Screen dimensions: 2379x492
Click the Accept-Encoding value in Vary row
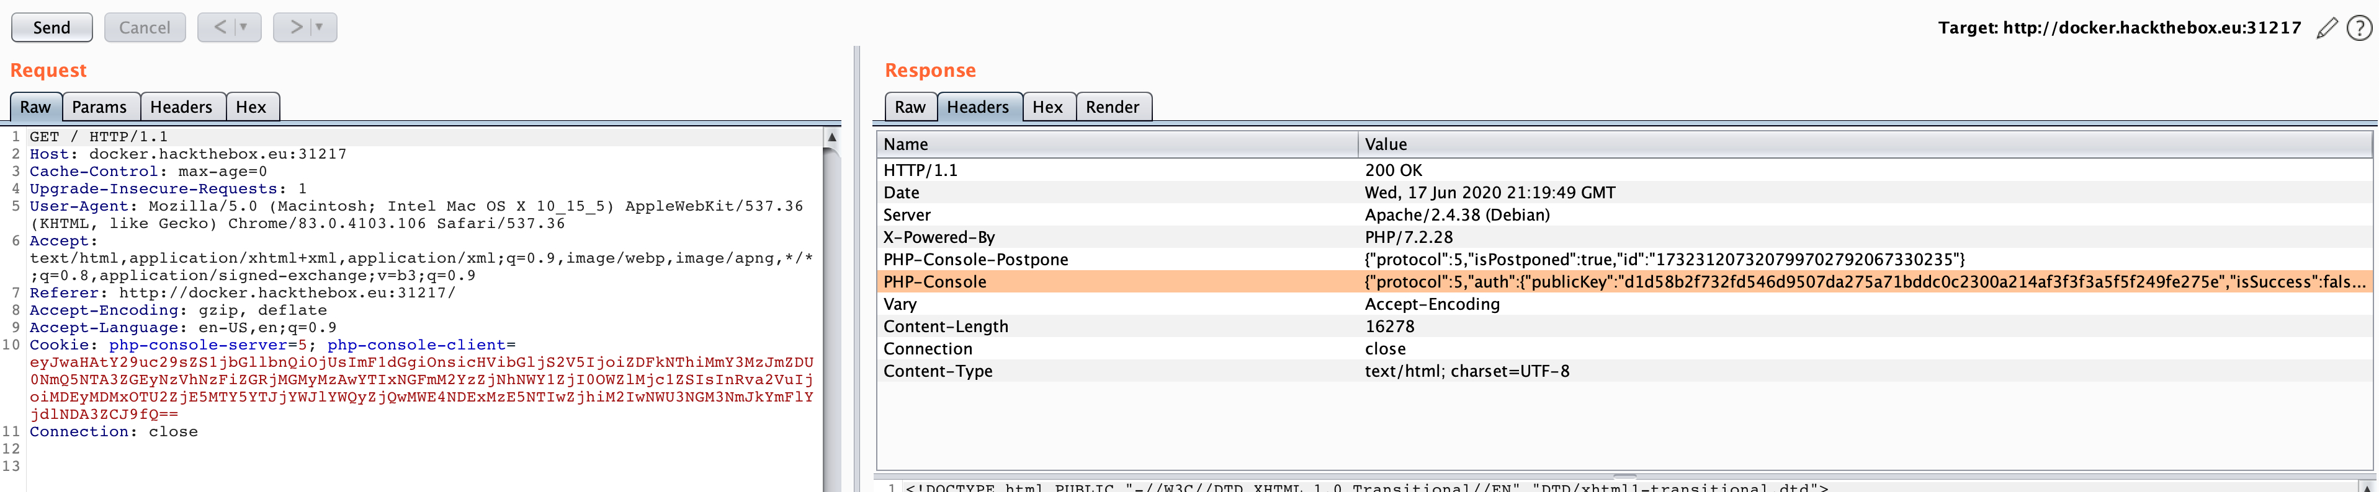pyautogui.click(x=1432, y=305)
